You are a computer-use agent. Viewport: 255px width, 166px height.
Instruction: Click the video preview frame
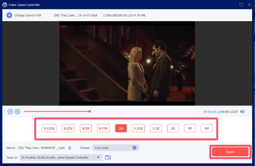click(127, 63)
